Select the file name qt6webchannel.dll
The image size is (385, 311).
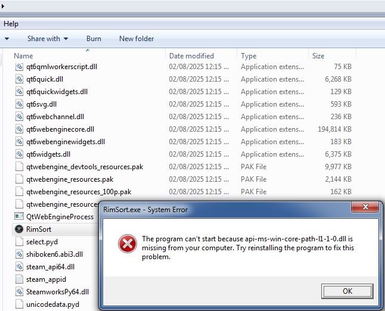[x=55, y=117]
